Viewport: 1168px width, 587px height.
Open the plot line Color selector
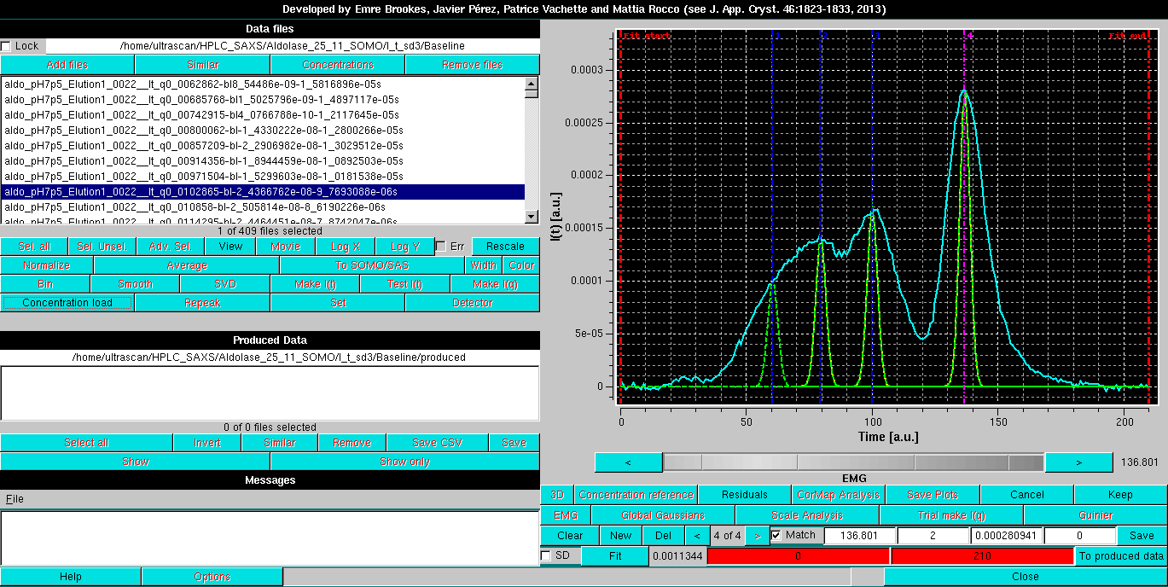click(x=521, y=264)
